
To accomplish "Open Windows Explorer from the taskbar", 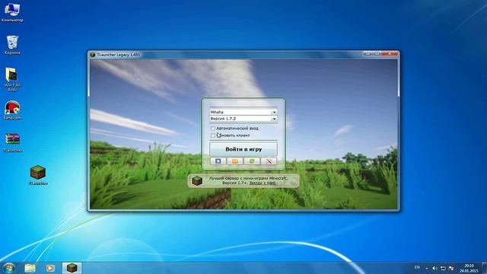I will click(30, 268).
